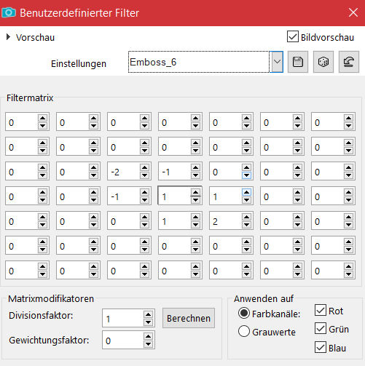The width and height of the screenshot is (365, 366).
Task: Expand the Vorschau preview section
Action: [8, 37]
